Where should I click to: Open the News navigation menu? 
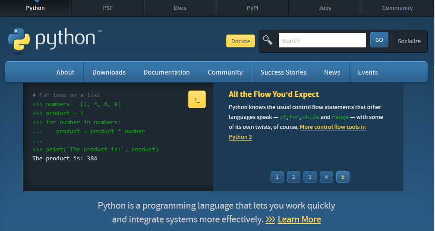coord(332,72)
